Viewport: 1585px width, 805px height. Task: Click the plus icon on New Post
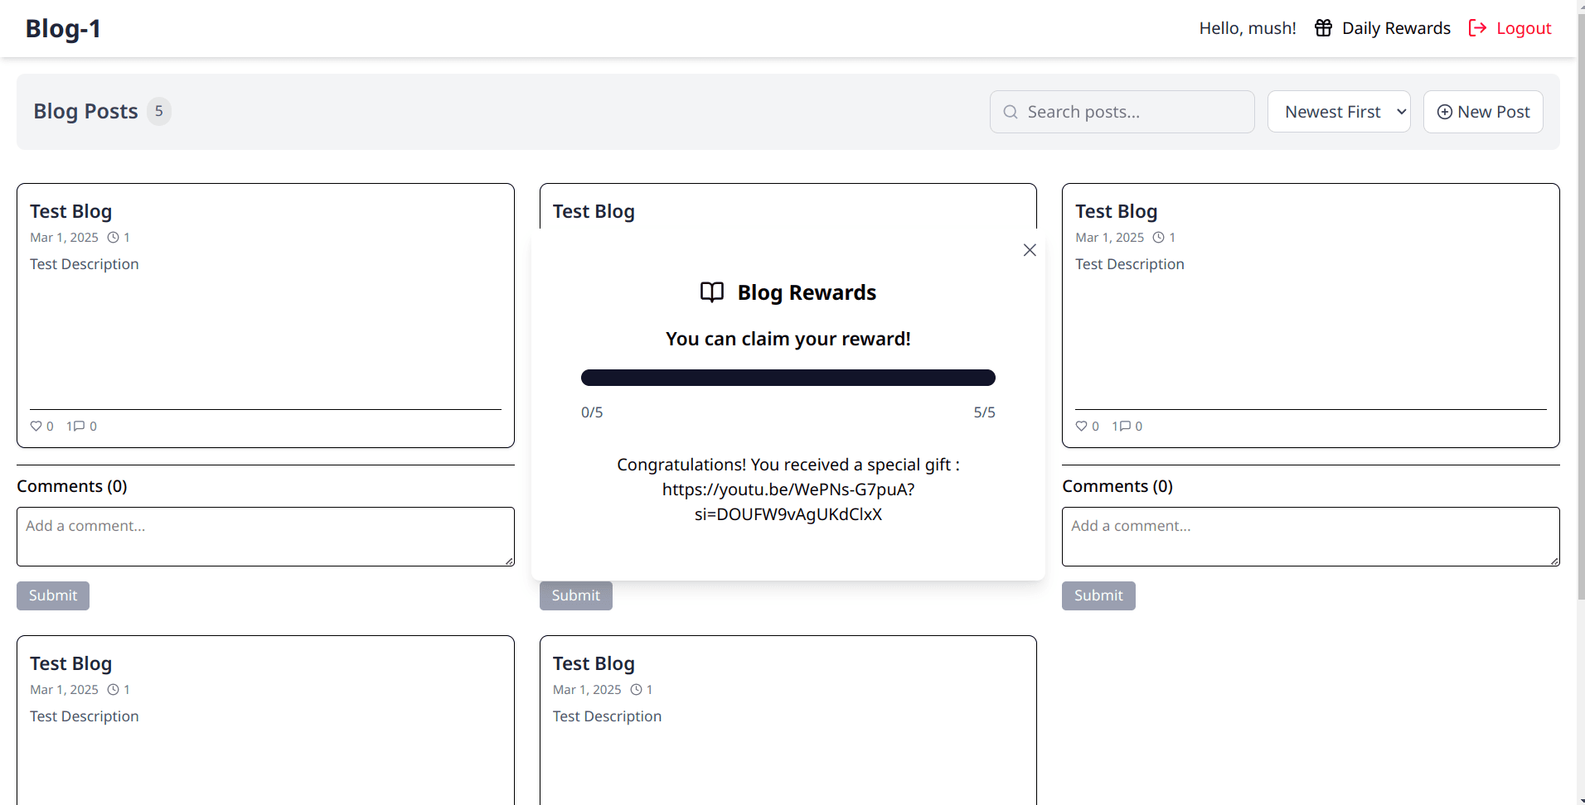(x=1444, y=112)
